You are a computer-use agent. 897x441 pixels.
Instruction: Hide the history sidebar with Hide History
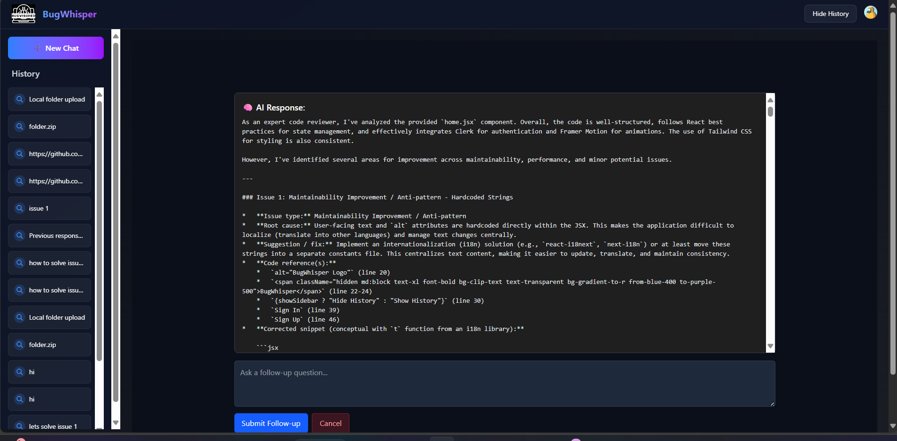click(830, 14)
